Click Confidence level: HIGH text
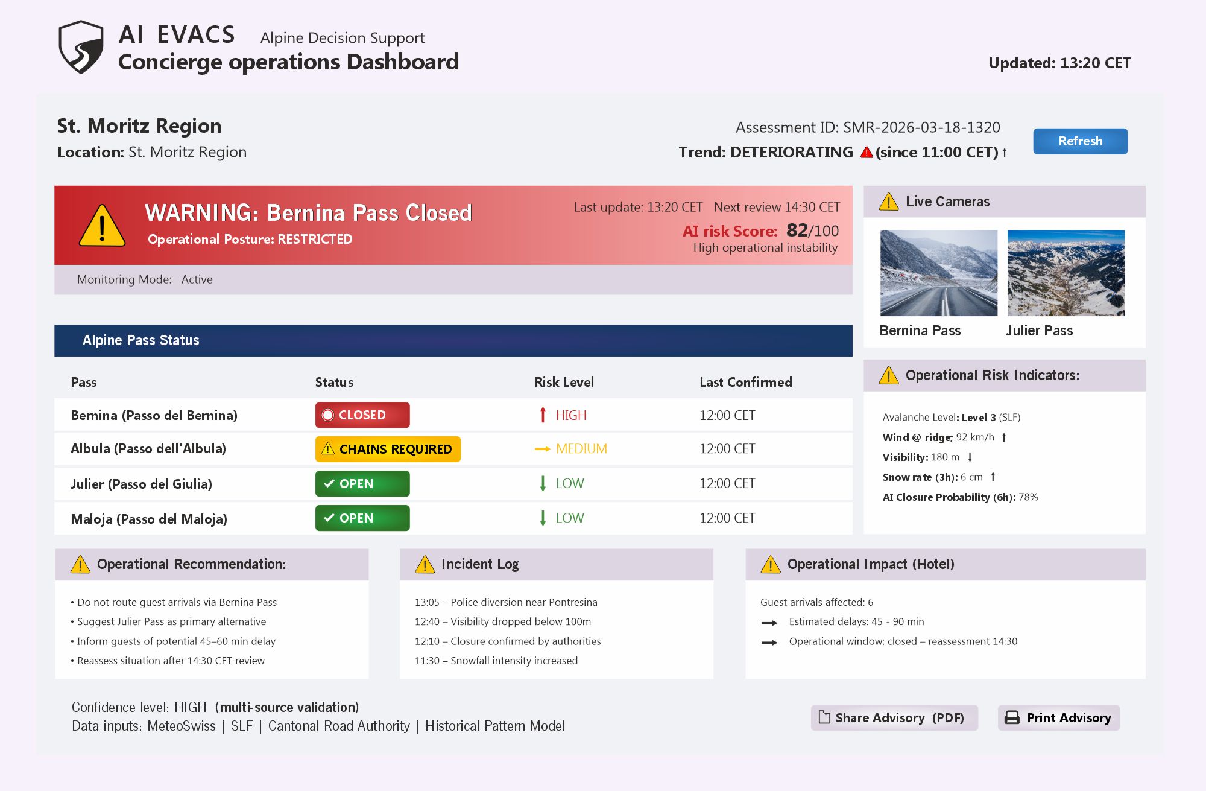This screenshot has height=791, width=1206. (139, 707)
